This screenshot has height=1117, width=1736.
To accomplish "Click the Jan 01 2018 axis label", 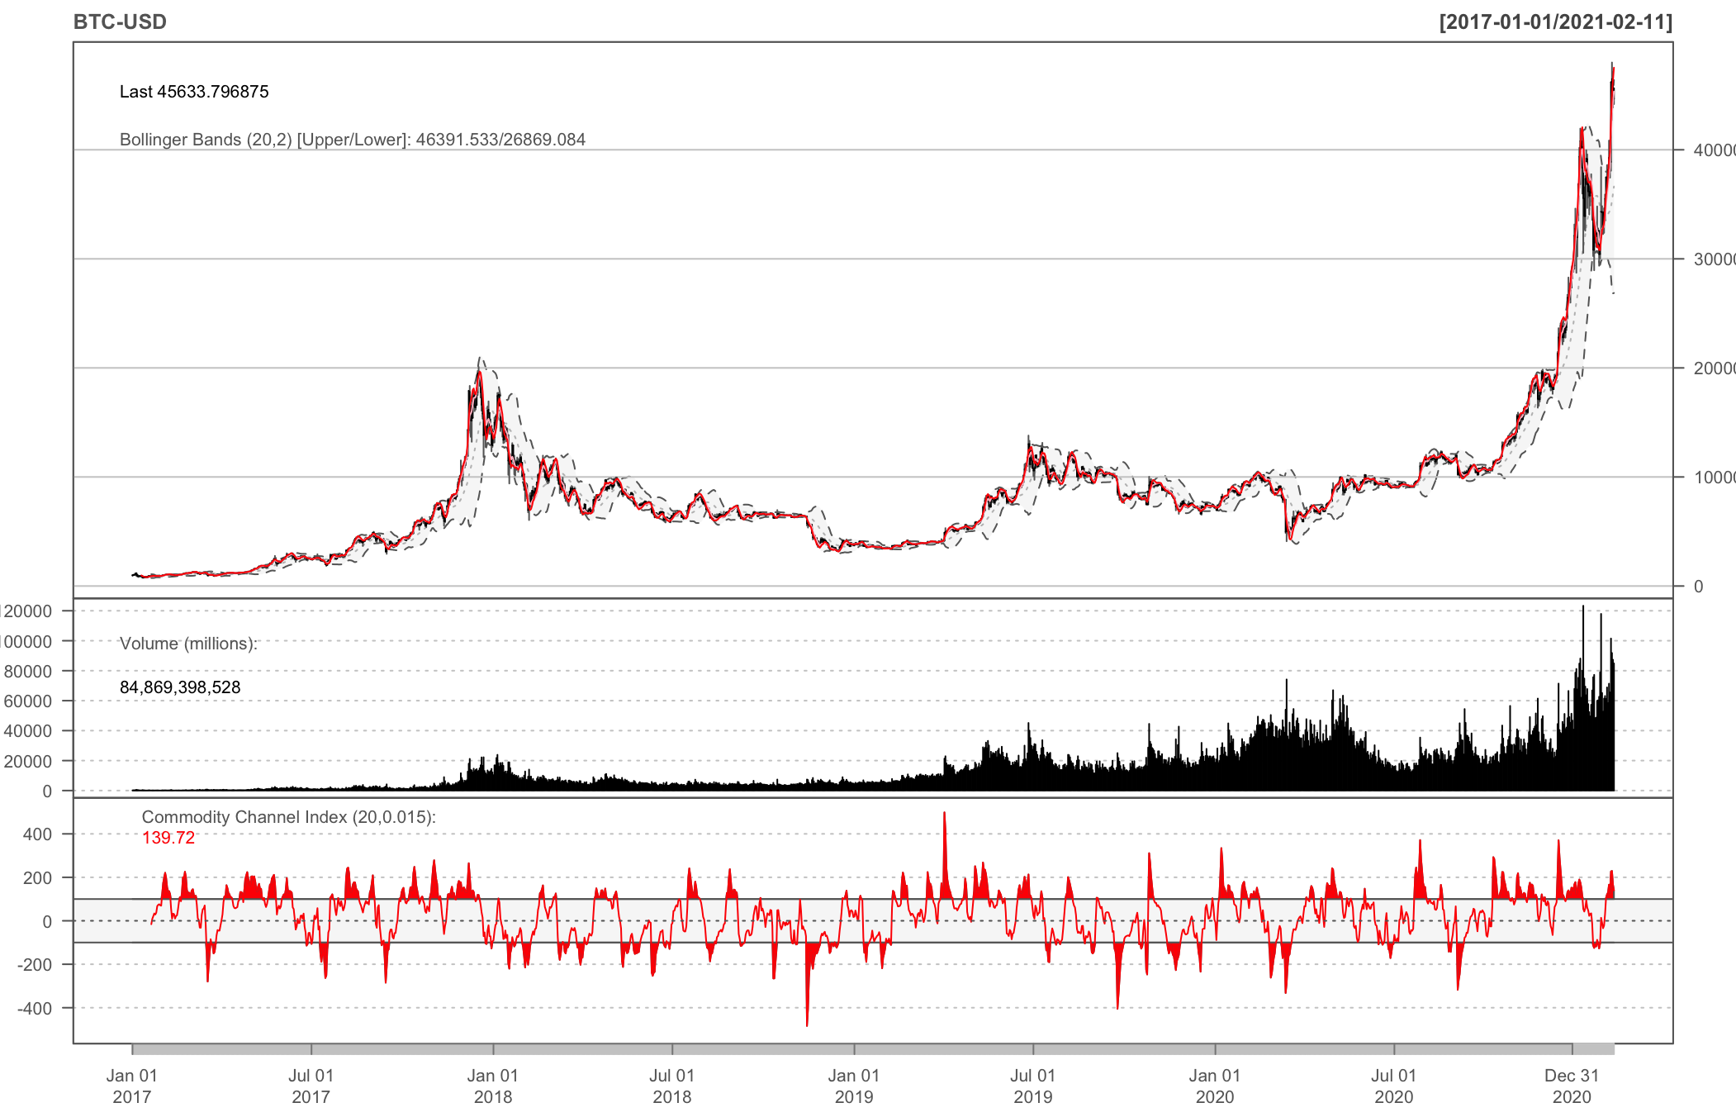I will coord(493,1086).
